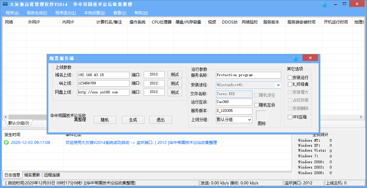Toggle the K_终结者 checkbox
This screenshot has height=188, width=367.
290,84
